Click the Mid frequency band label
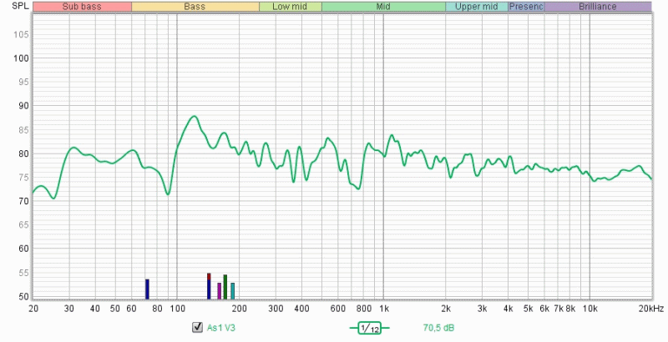The height and width of the screenshot is (342, 668). 383,7
